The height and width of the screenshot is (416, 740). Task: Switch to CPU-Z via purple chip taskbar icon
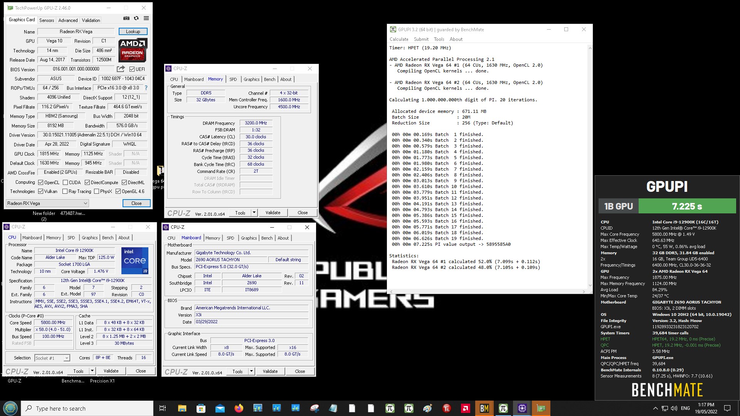click(x=522, y=408)
